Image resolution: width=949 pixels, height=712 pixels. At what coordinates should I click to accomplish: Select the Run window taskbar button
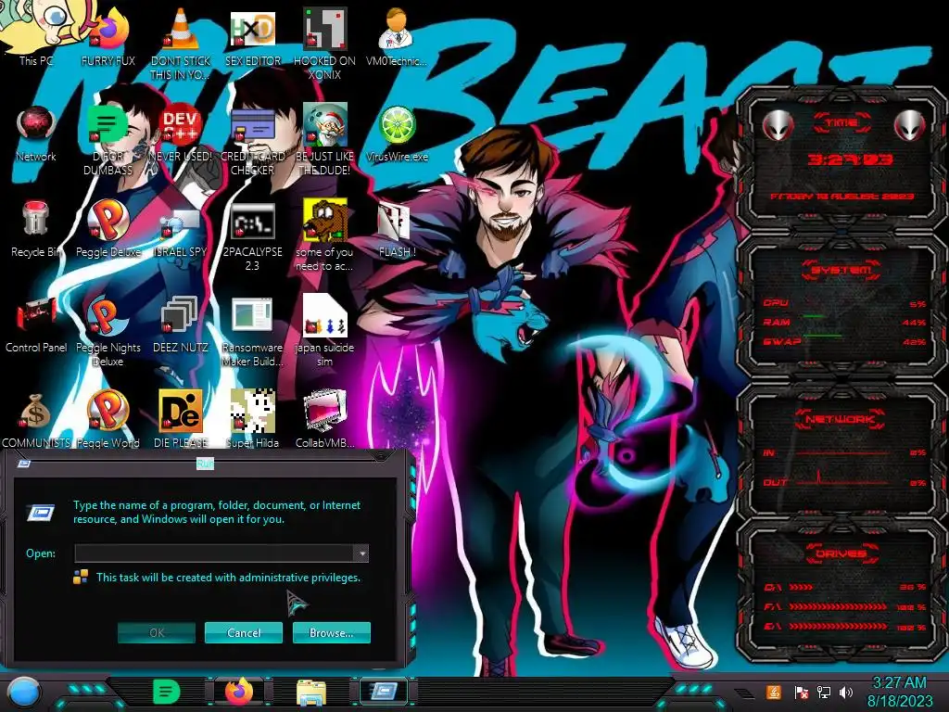point(385,692)
